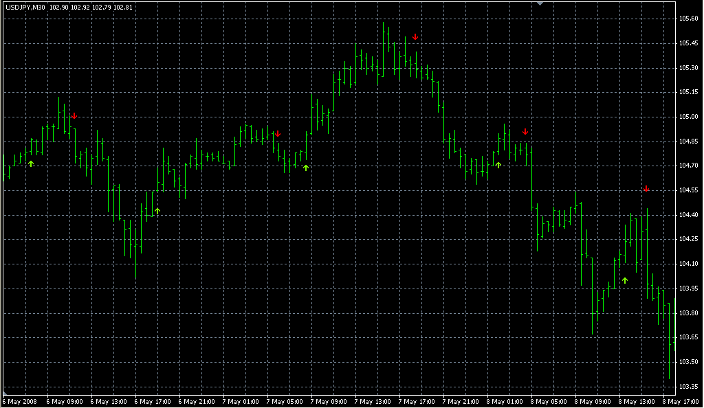Click the red sell arrow near 105.45
Image resolution: width=704 pixels, height=408 pixels.
coord(415,37)
